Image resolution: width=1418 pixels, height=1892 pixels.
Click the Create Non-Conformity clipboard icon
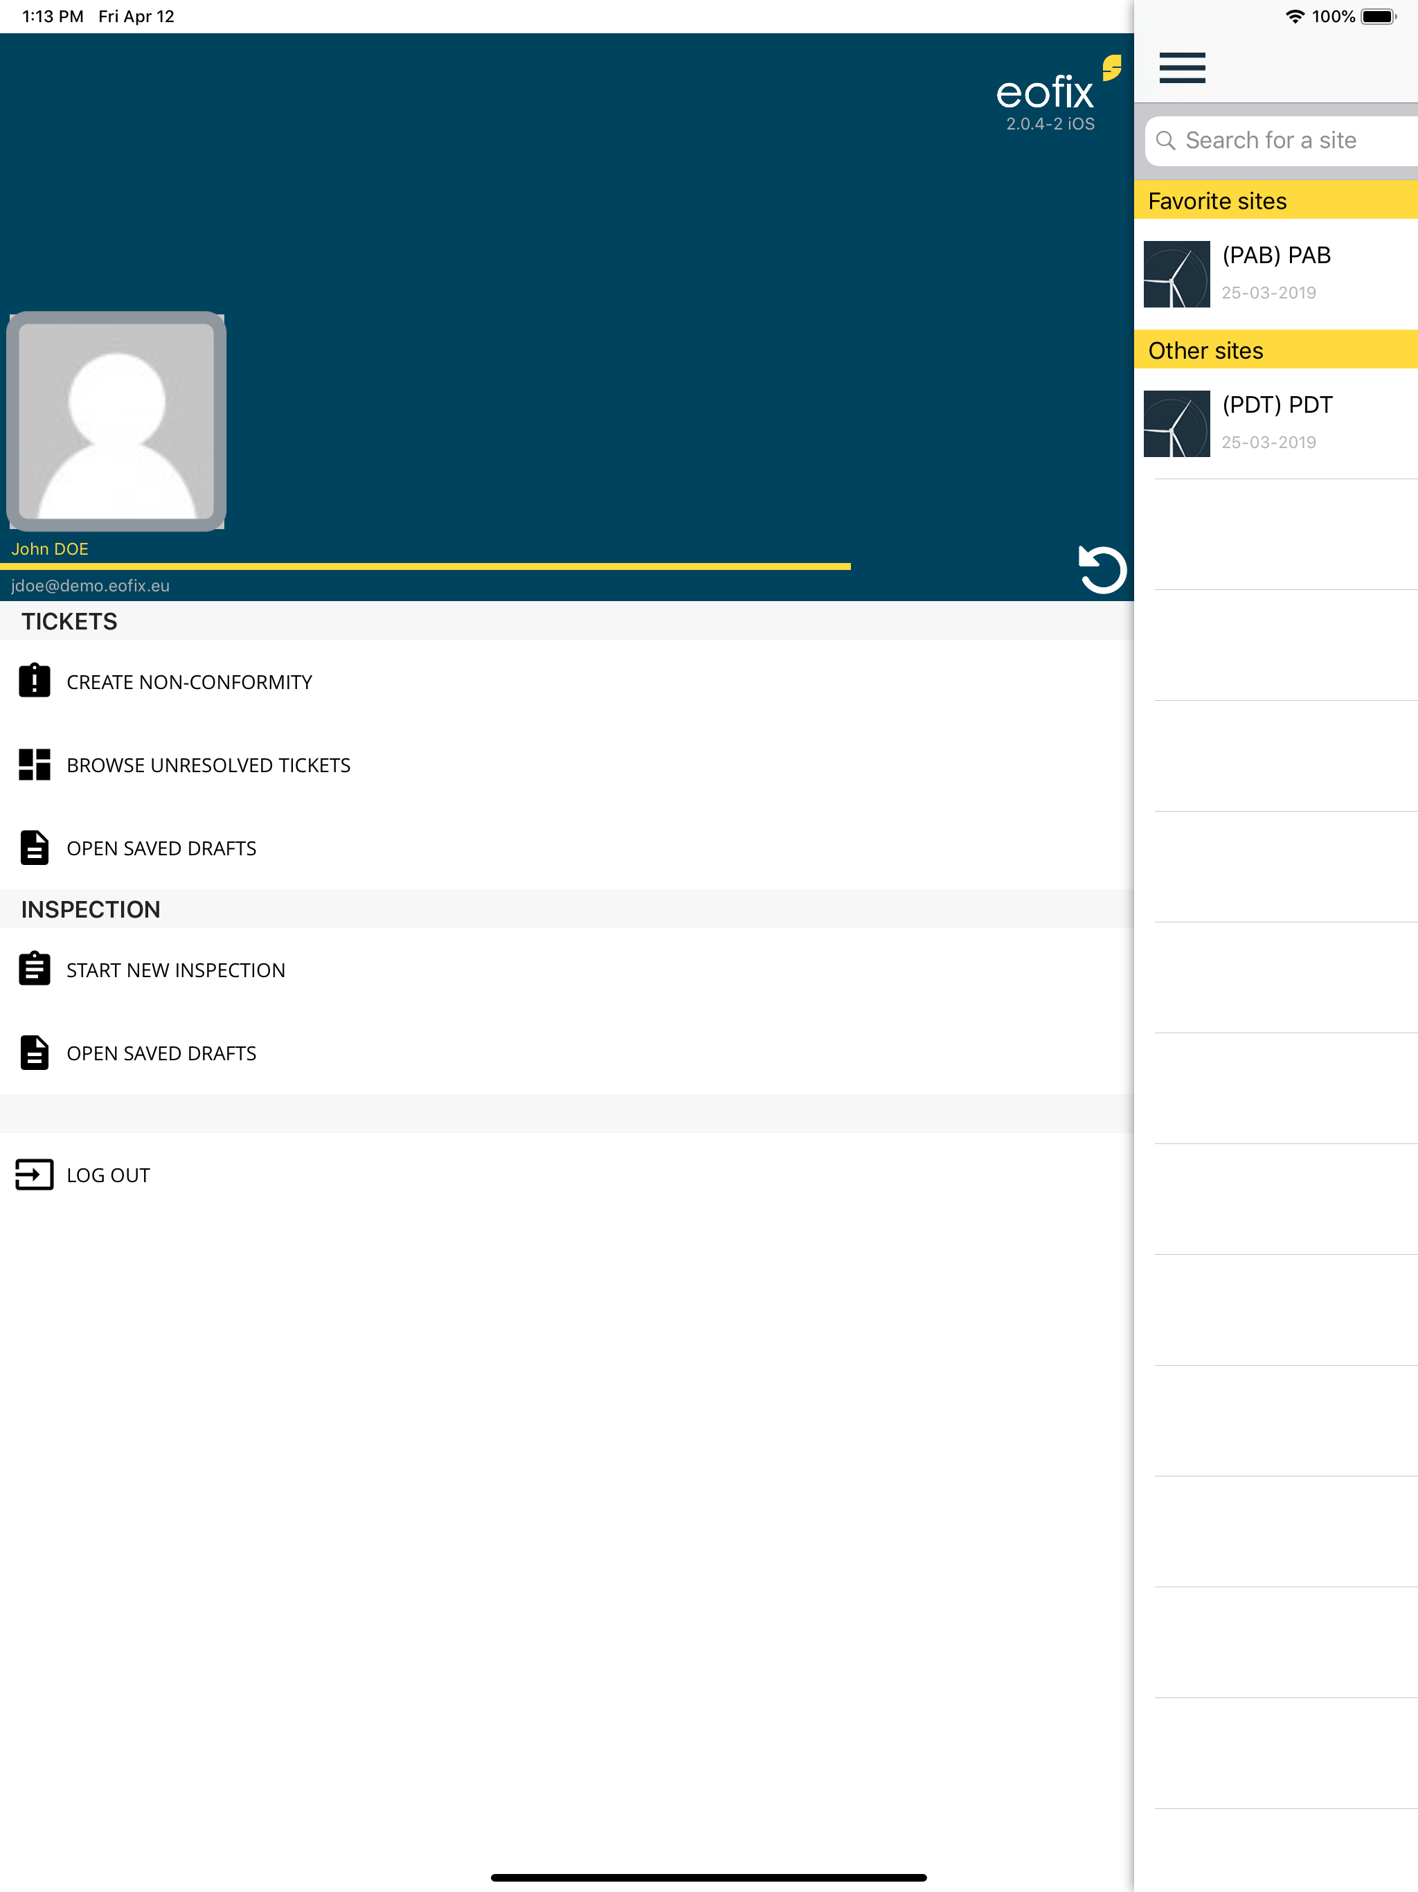coord(34,681)
